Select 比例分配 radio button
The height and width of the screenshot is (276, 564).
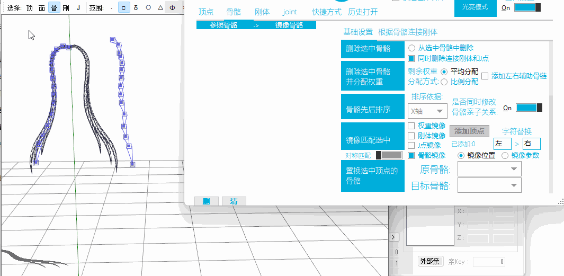444,82
